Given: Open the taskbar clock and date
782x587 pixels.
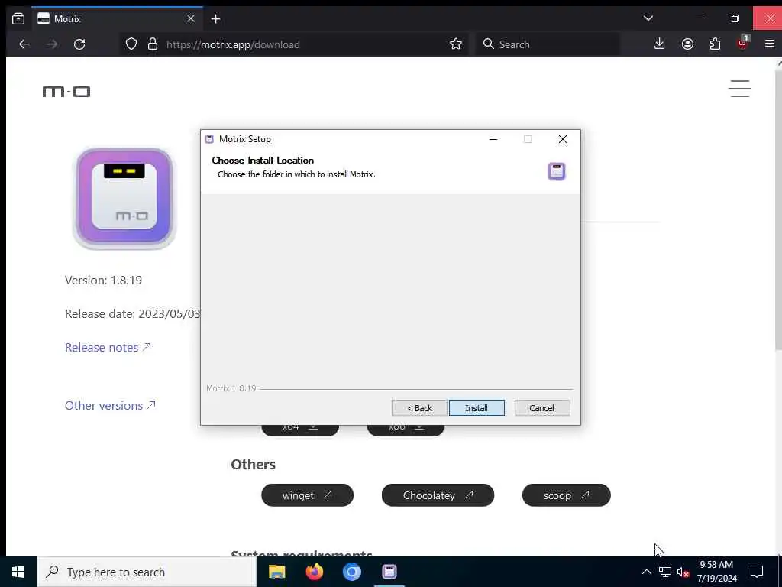Looking at the screenshot, I should point(716,572).
